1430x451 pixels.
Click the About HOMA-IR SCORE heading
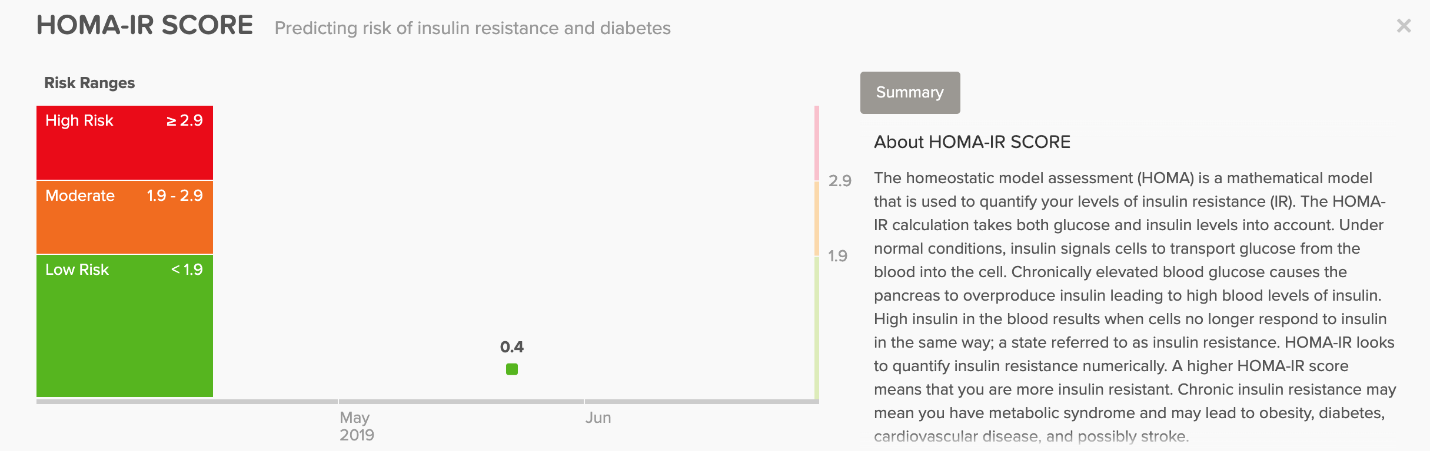[972, 142]
